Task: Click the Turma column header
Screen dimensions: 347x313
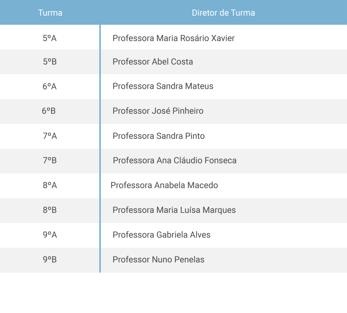Action: pos(50,13)
